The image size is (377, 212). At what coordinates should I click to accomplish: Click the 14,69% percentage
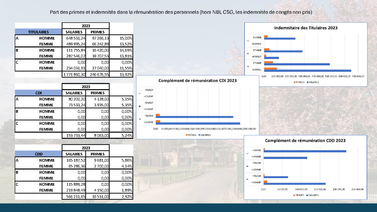[126, 50]
